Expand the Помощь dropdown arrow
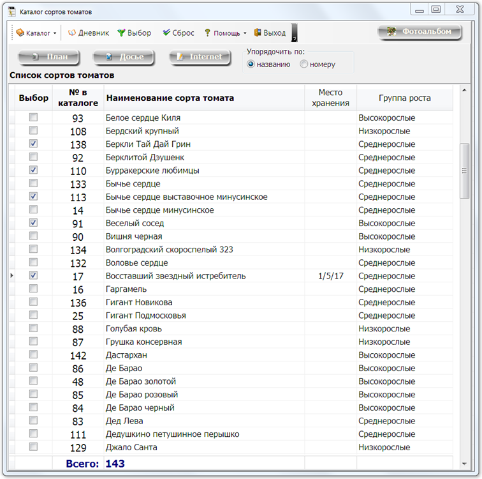Viewport: 482px width, 479px height. 245,33
